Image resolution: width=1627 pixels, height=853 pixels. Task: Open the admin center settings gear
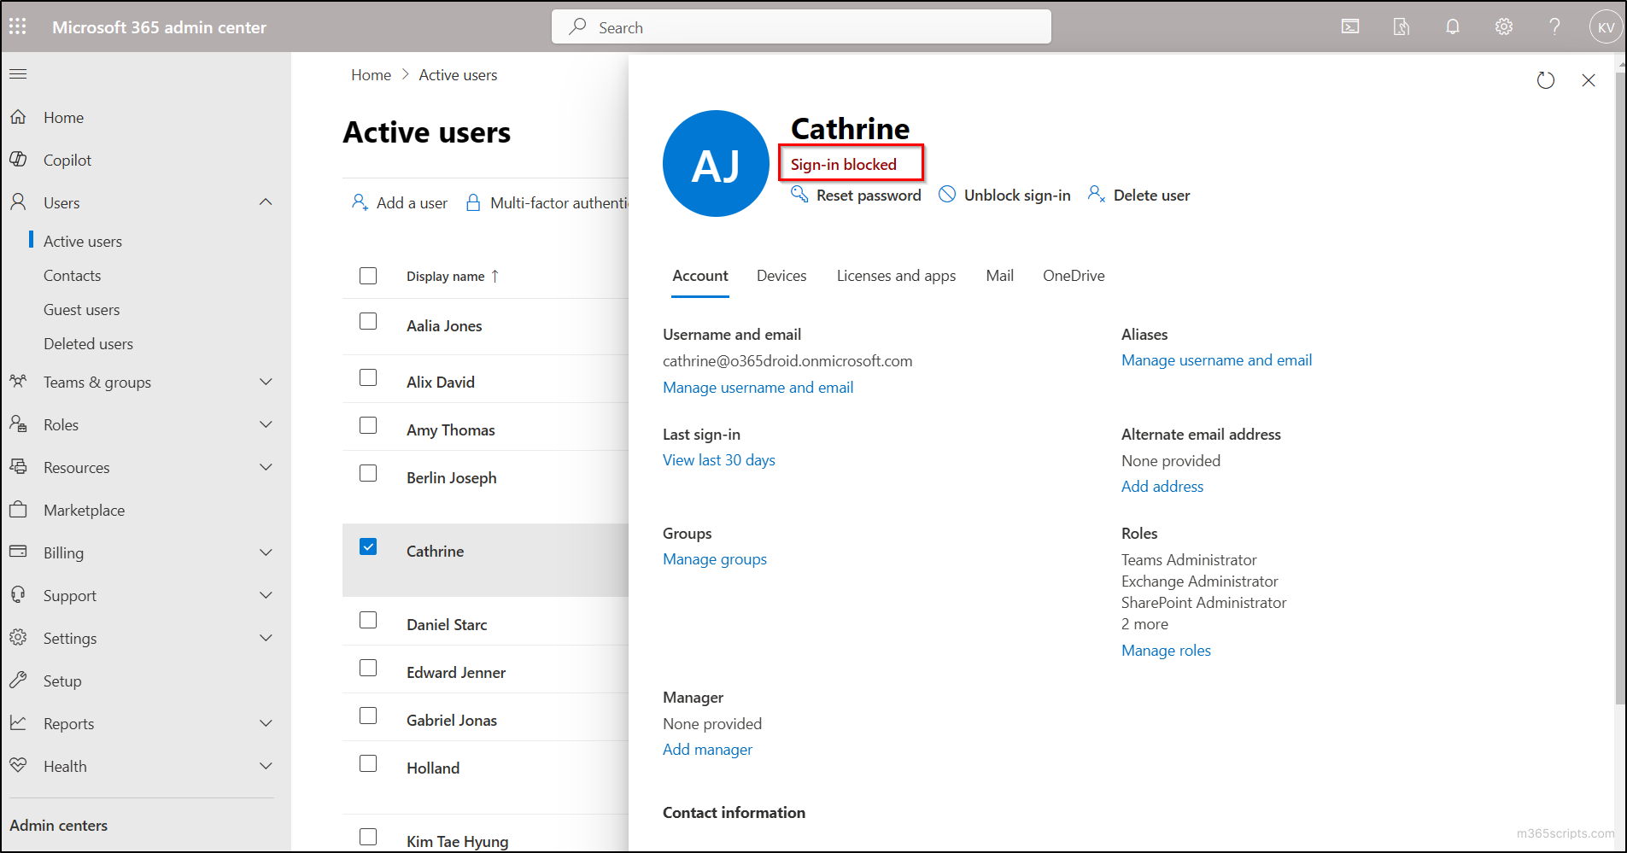click(x=1503, y=26)
